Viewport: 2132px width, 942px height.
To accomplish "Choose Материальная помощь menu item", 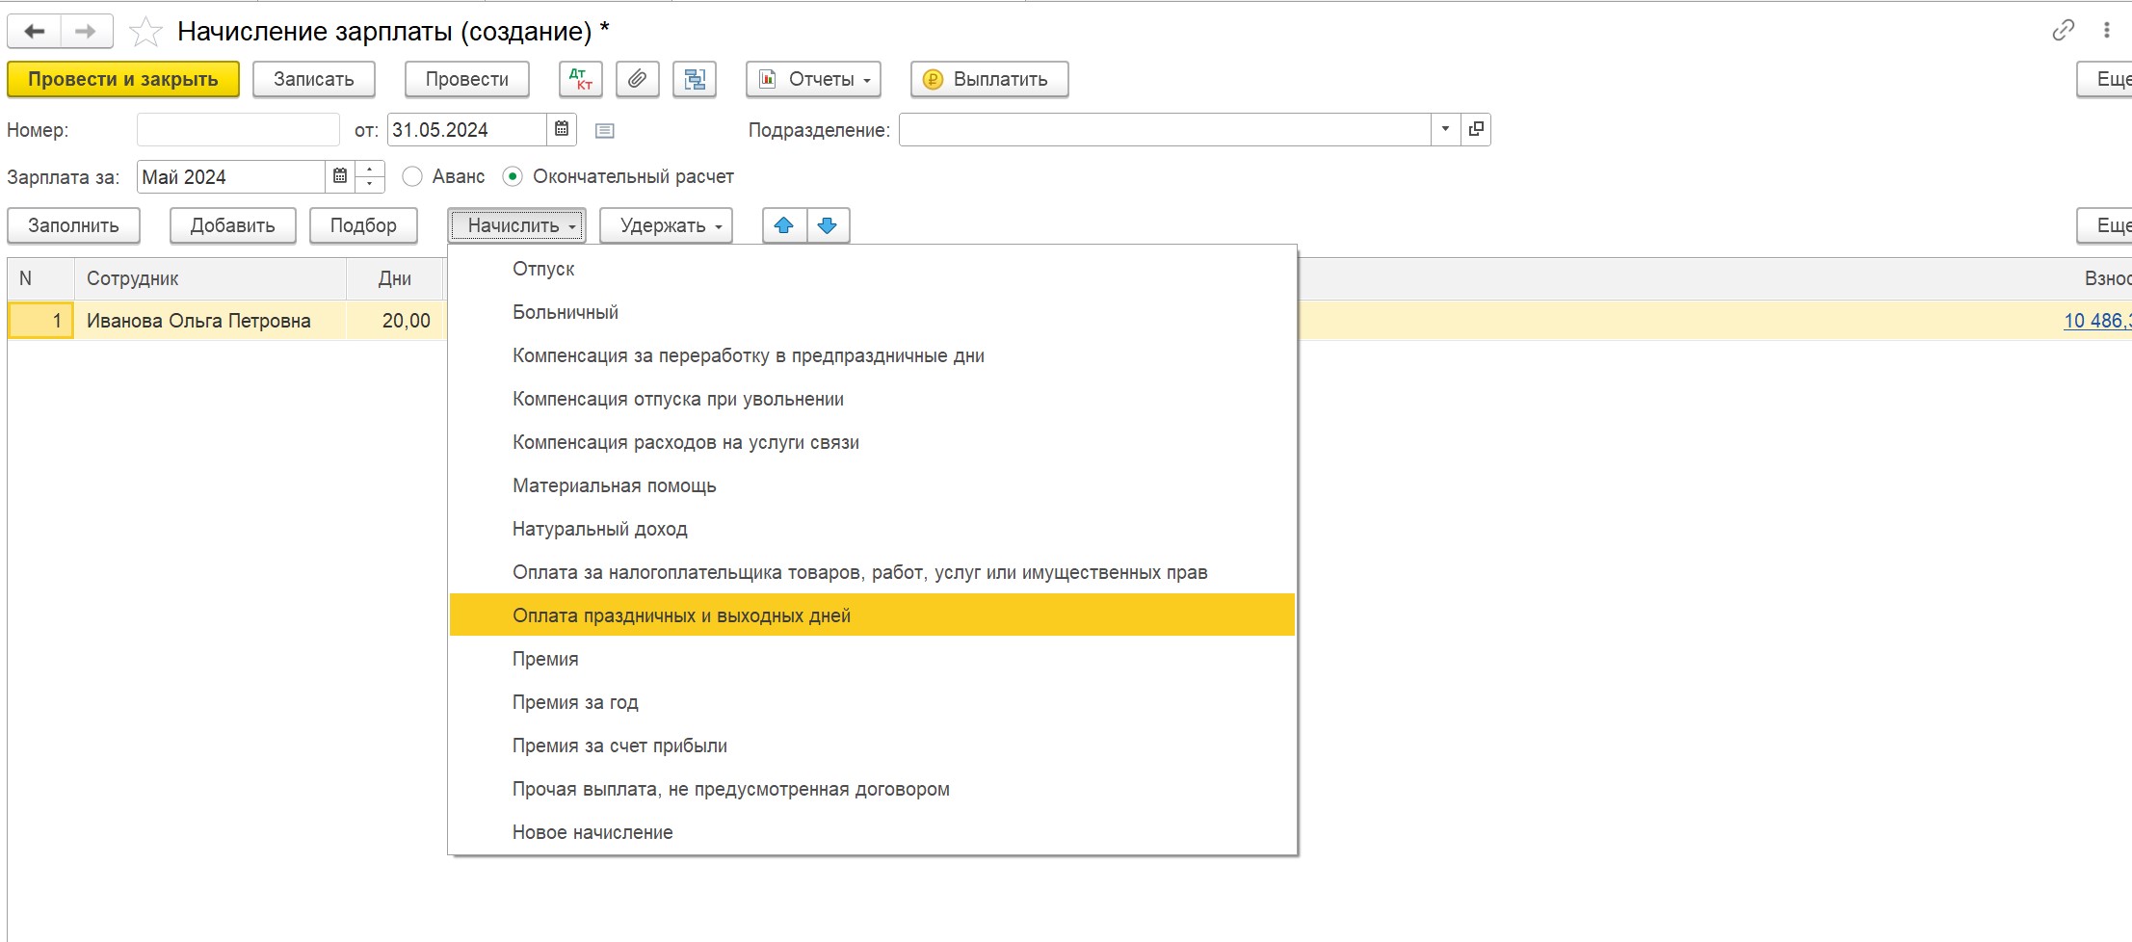I will click(x=872, y=485).
